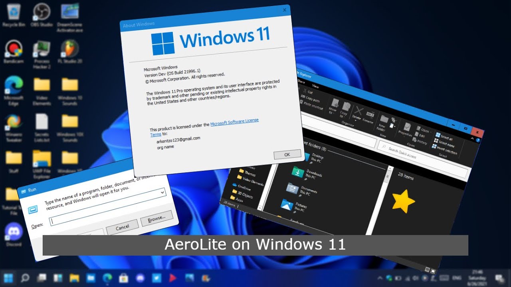Select Themes in the navigation pane
Image resolution: width=511 pixels, height=287 pixels.
point(247,173)
